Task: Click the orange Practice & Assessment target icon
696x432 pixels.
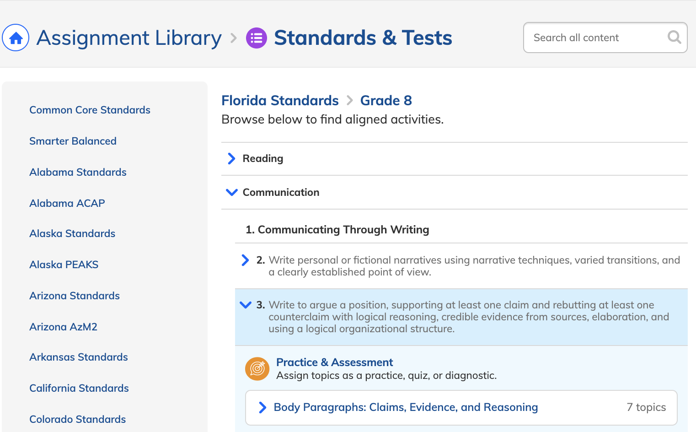Action: coord(257,369)
